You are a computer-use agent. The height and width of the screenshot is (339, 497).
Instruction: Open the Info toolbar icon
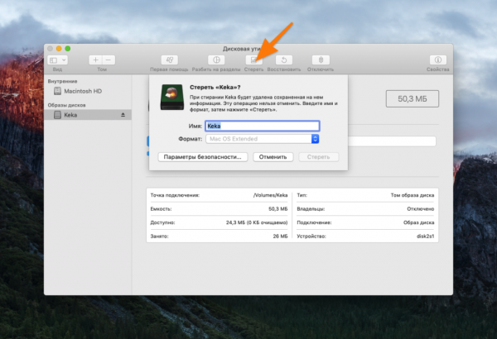click(437, 60)
